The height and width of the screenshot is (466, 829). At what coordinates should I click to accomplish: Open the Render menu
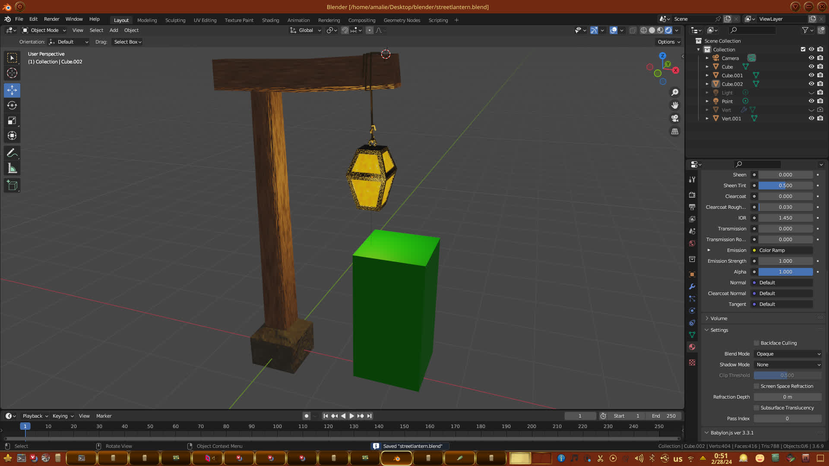tap(51, 19)
